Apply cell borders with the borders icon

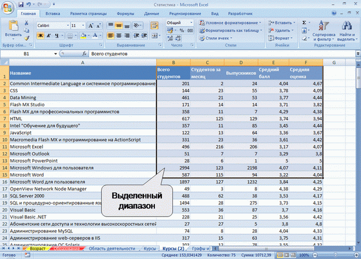[70, 35]
